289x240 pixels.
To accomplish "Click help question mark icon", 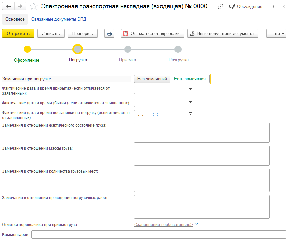I will [x=197, y=225].
